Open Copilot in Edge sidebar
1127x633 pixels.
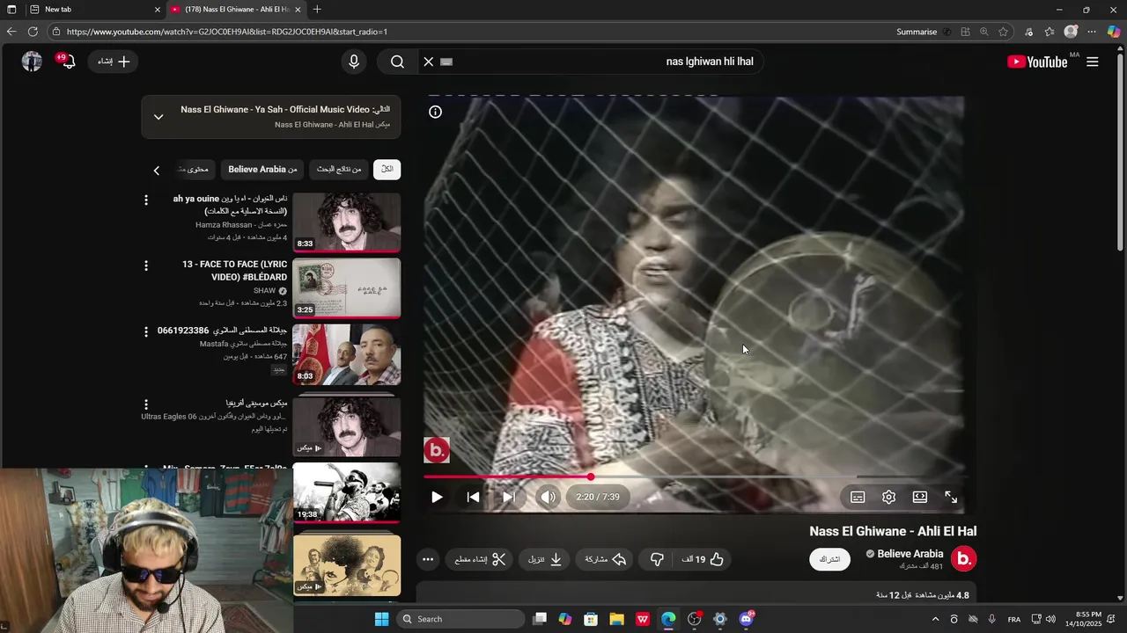click(x=1114, y=32)
